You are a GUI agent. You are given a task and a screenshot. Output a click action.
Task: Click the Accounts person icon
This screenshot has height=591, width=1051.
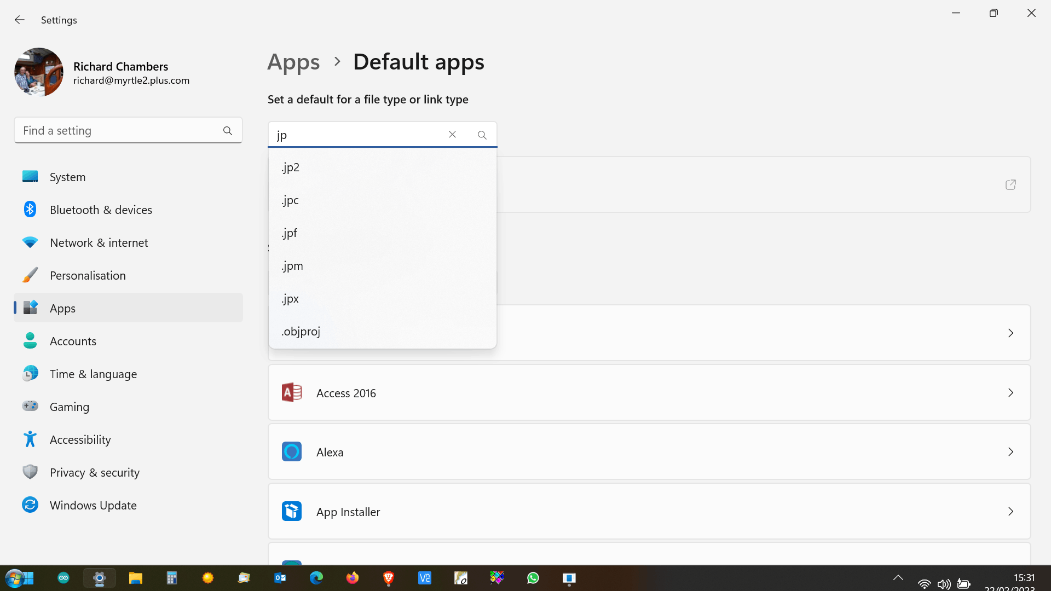point(30,340)
